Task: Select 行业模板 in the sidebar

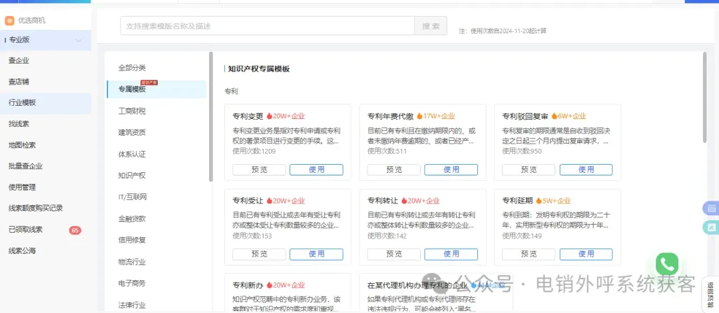Action: click(x=46, y=102)
